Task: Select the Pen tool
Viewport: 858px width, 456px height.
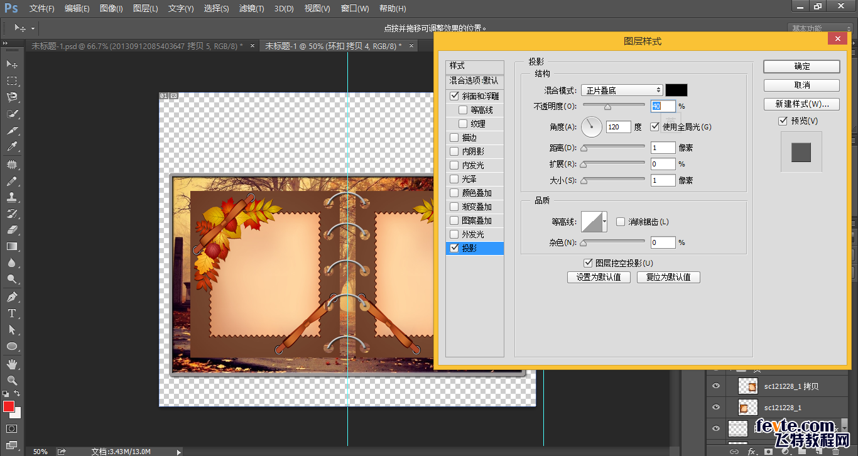Action: coord(12,297)
